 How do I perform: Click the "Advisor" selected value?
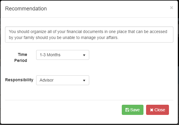[x=47, y=80]
